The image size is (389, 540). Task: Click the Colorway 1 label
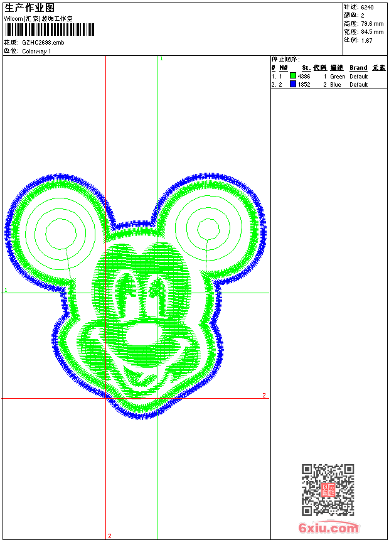tap(36, 51)
